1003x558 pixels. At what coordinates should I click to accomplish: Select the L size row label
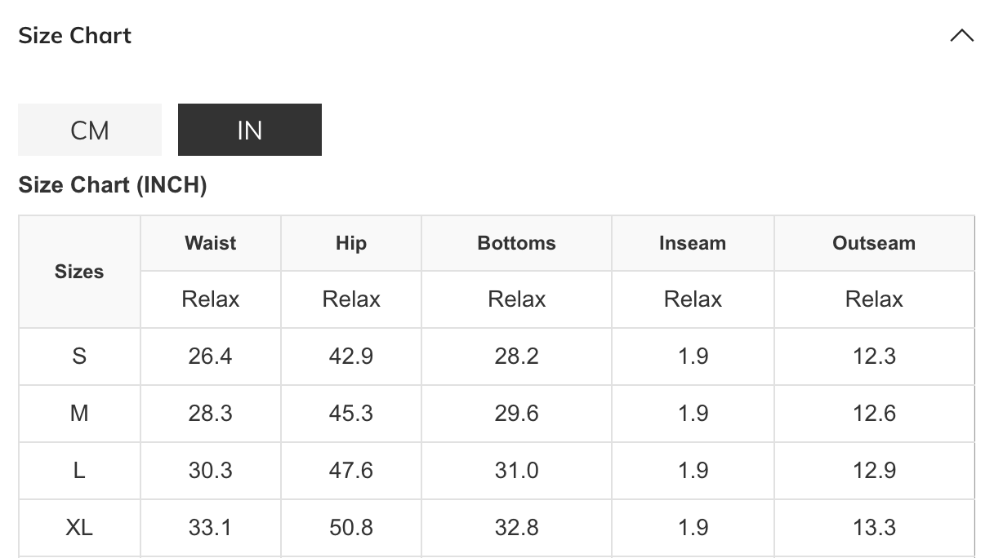click(x=79, y=471)
